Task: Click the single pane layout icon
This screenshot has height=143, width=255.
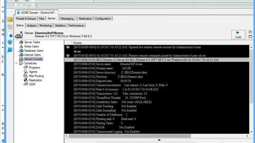Action: 250,37
